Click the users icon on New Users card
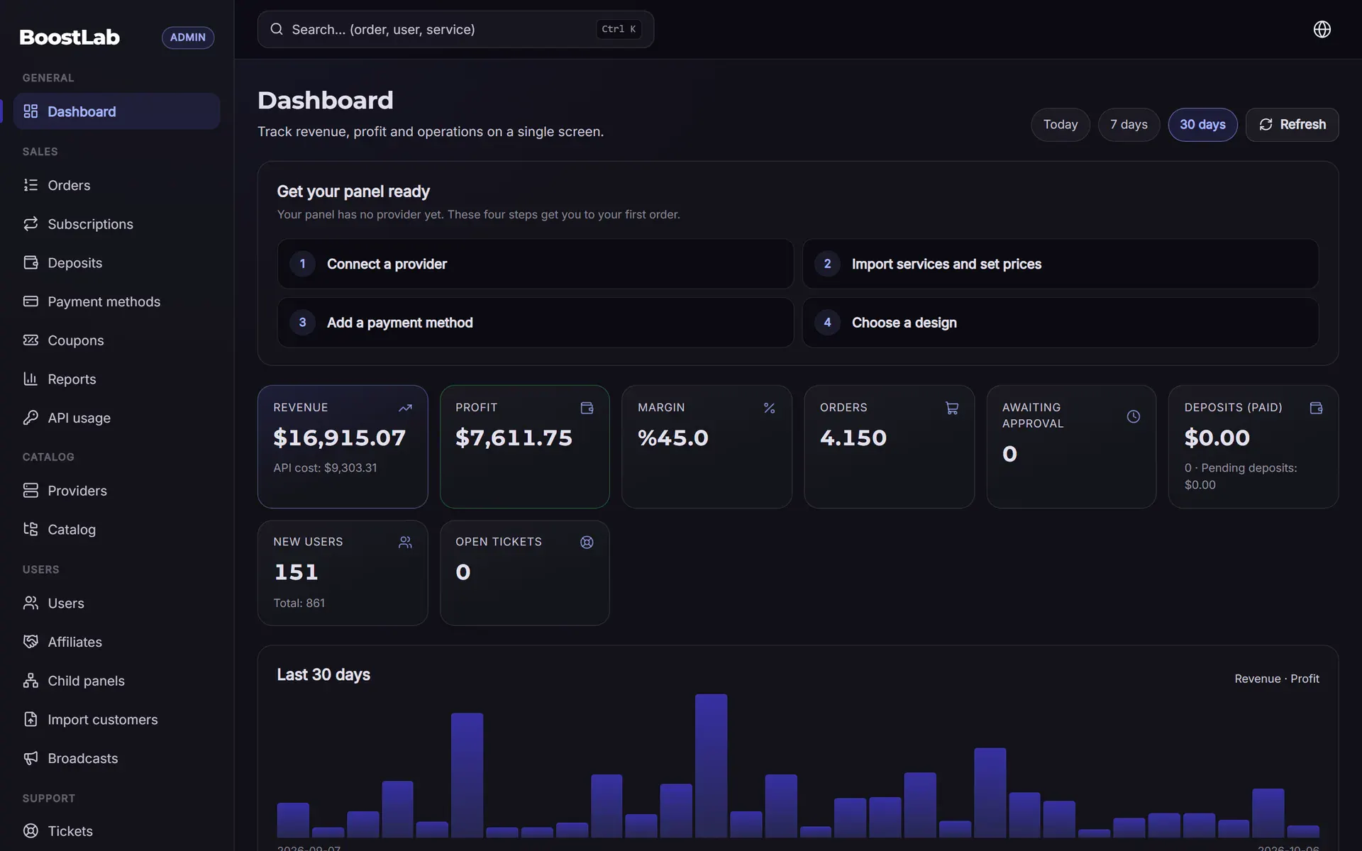Image resolution: width=1362 pixels, height=851 pixels. [405, 542]
